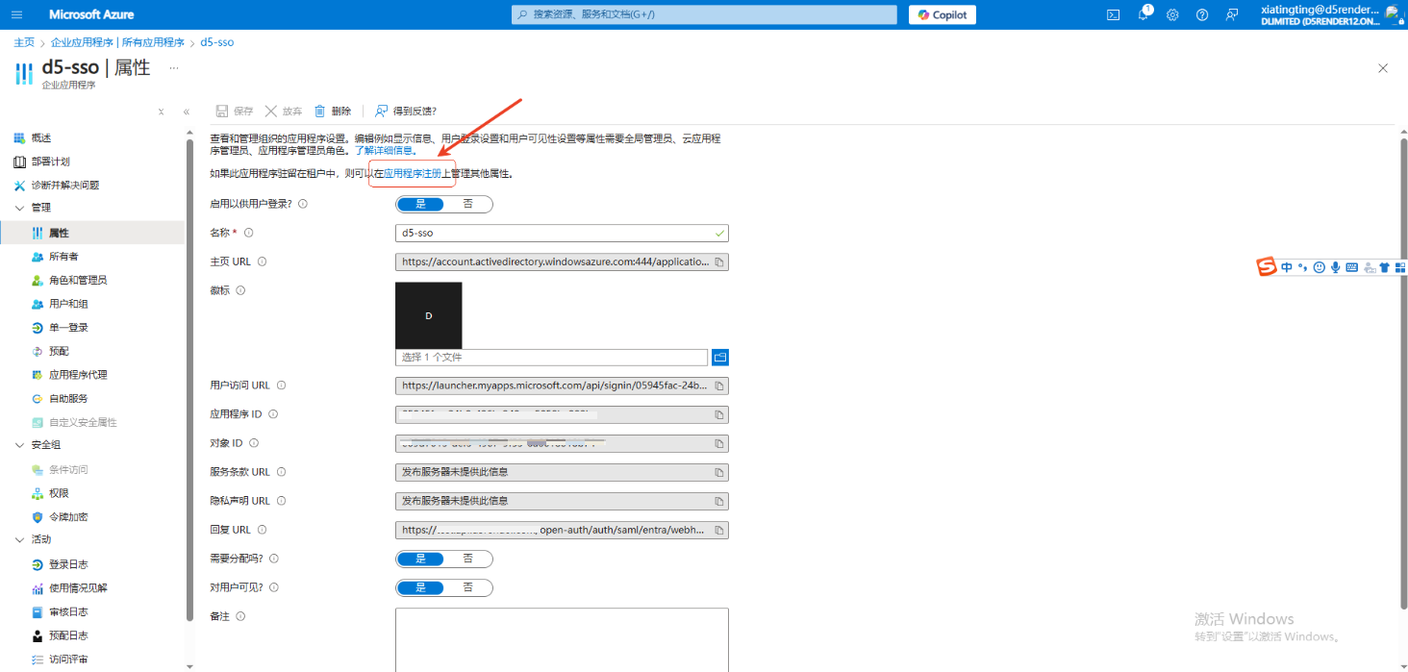The width and height of the screenshot is (1408, 672).
Task: Copy the 应用程序 ID value
Action: [x=718, y=414]
